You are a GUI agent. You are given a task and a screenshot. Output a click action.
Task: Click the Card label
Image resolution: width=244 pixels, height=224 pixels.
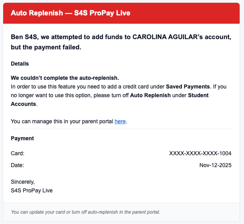coord(17,153)
